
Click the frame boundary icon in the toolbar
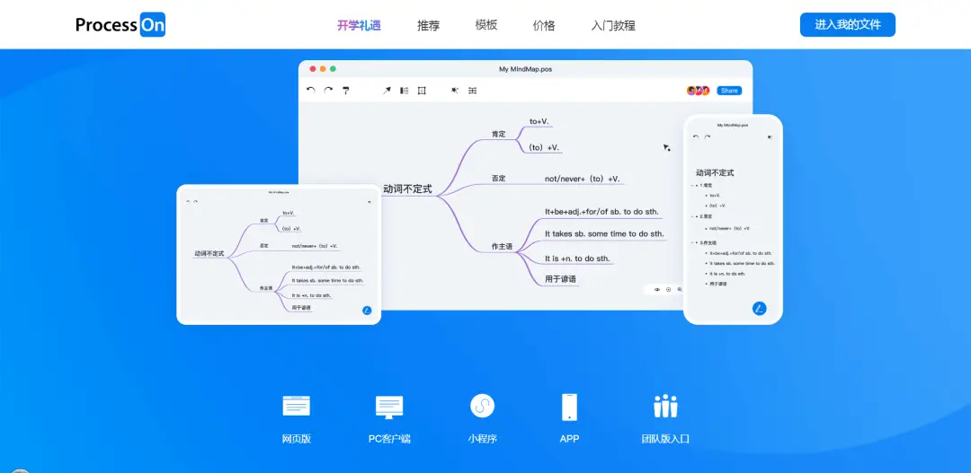pyautogui.click(x=422, y=91)
